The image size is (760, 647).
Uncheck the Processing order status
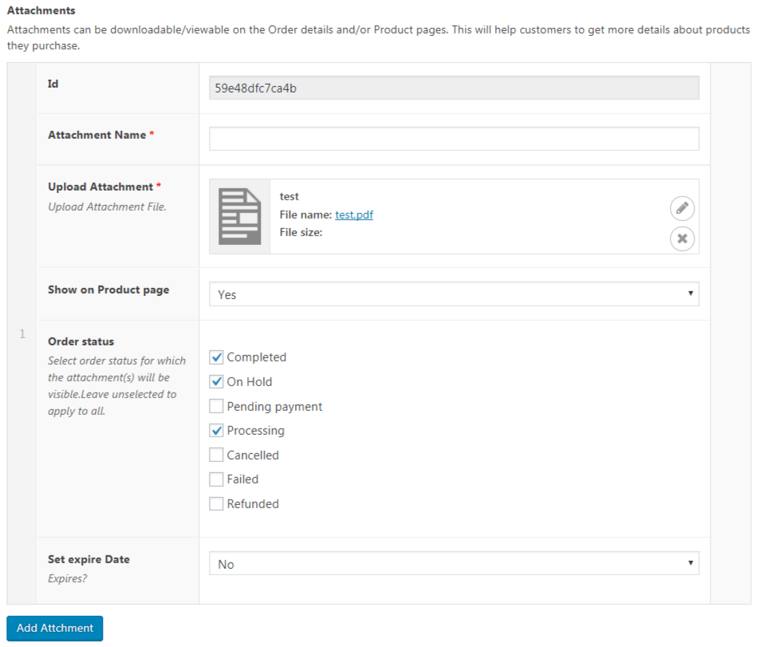point(216,430)
